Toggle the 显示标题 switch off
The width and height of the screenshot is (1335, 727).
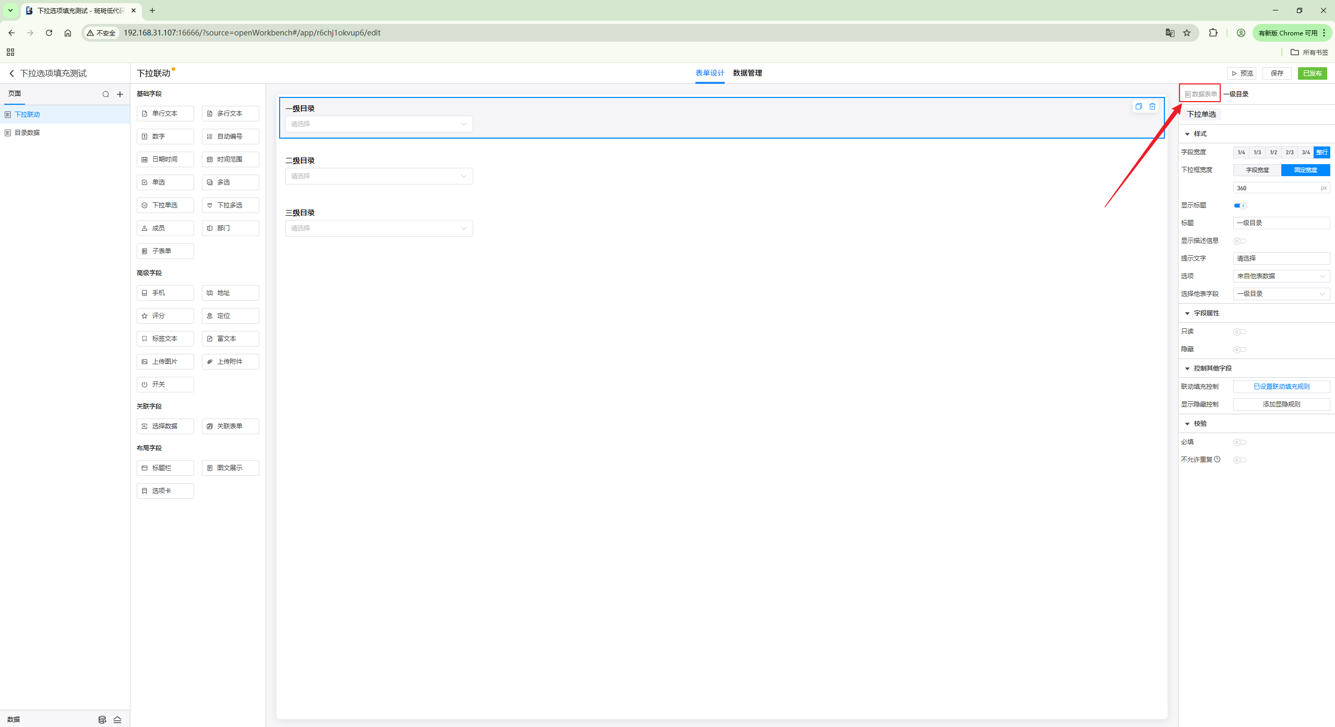click(1240, 205)
